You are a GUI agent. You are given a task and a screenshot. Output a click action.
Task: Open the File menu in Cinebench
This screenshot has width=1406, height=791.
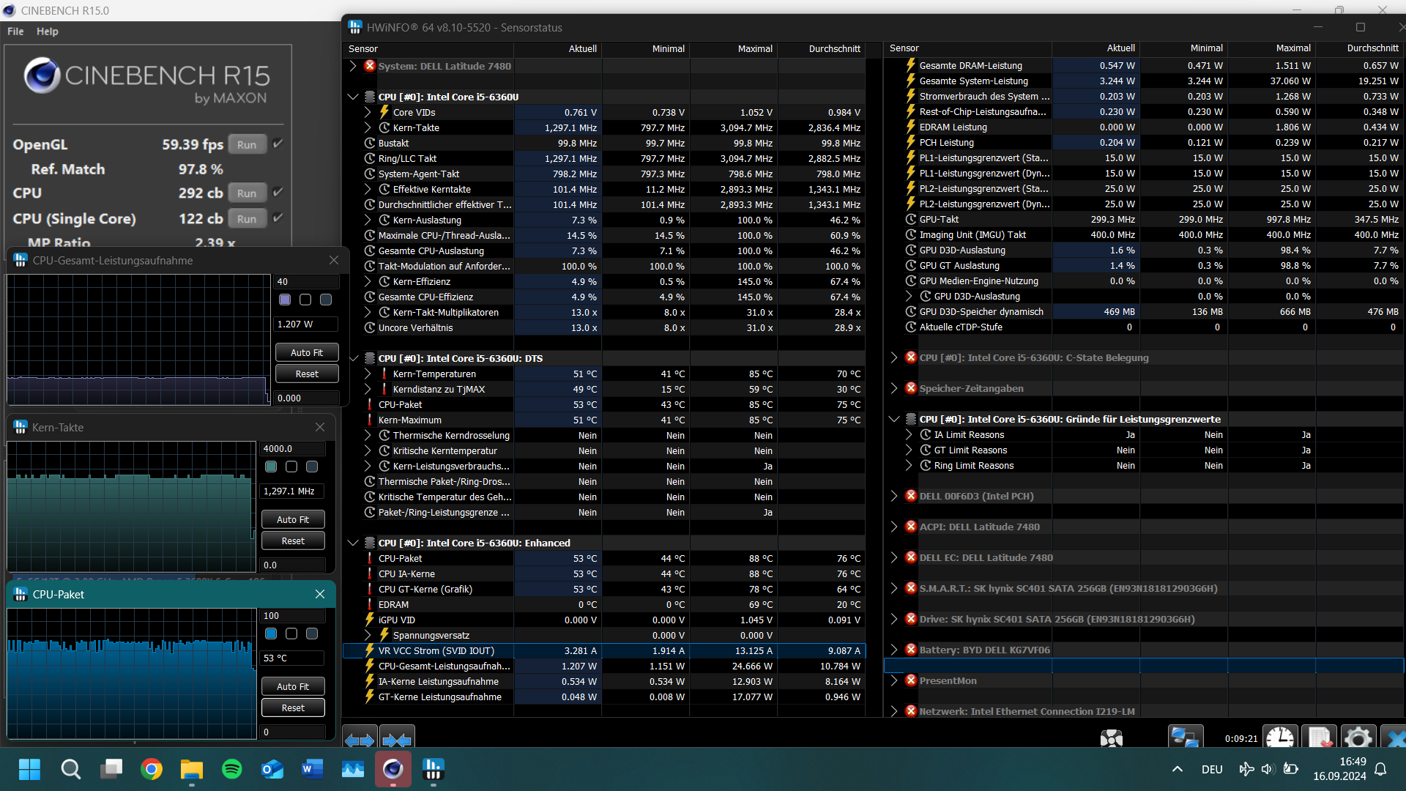point(15,31)
